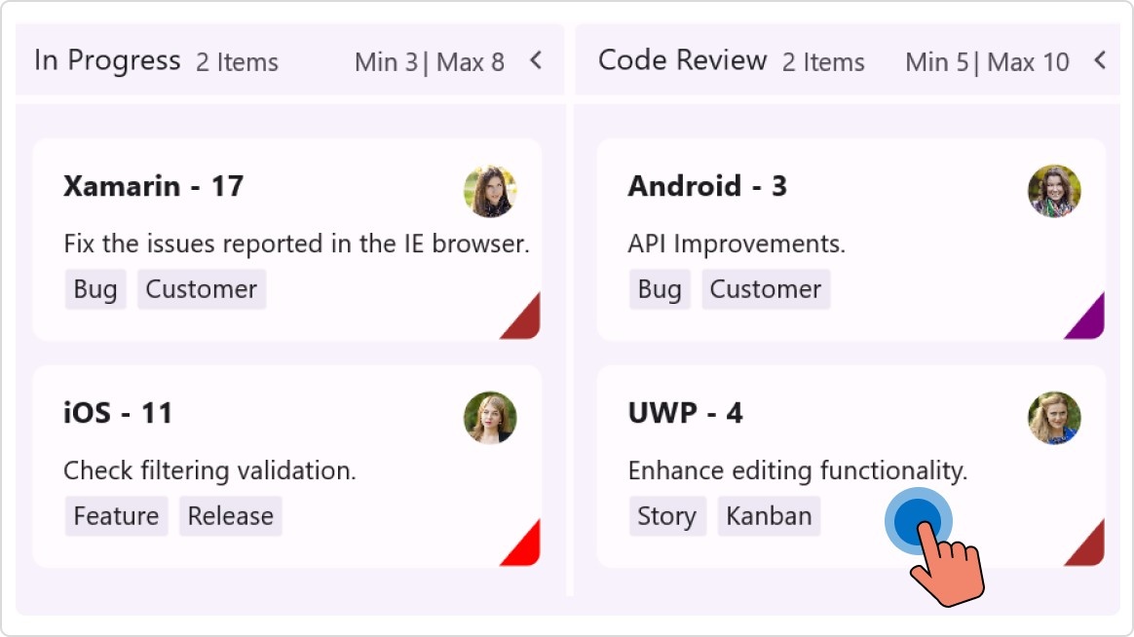
Task: Click the Bug tag on Android - 3
Action: (x=659, y=288)
